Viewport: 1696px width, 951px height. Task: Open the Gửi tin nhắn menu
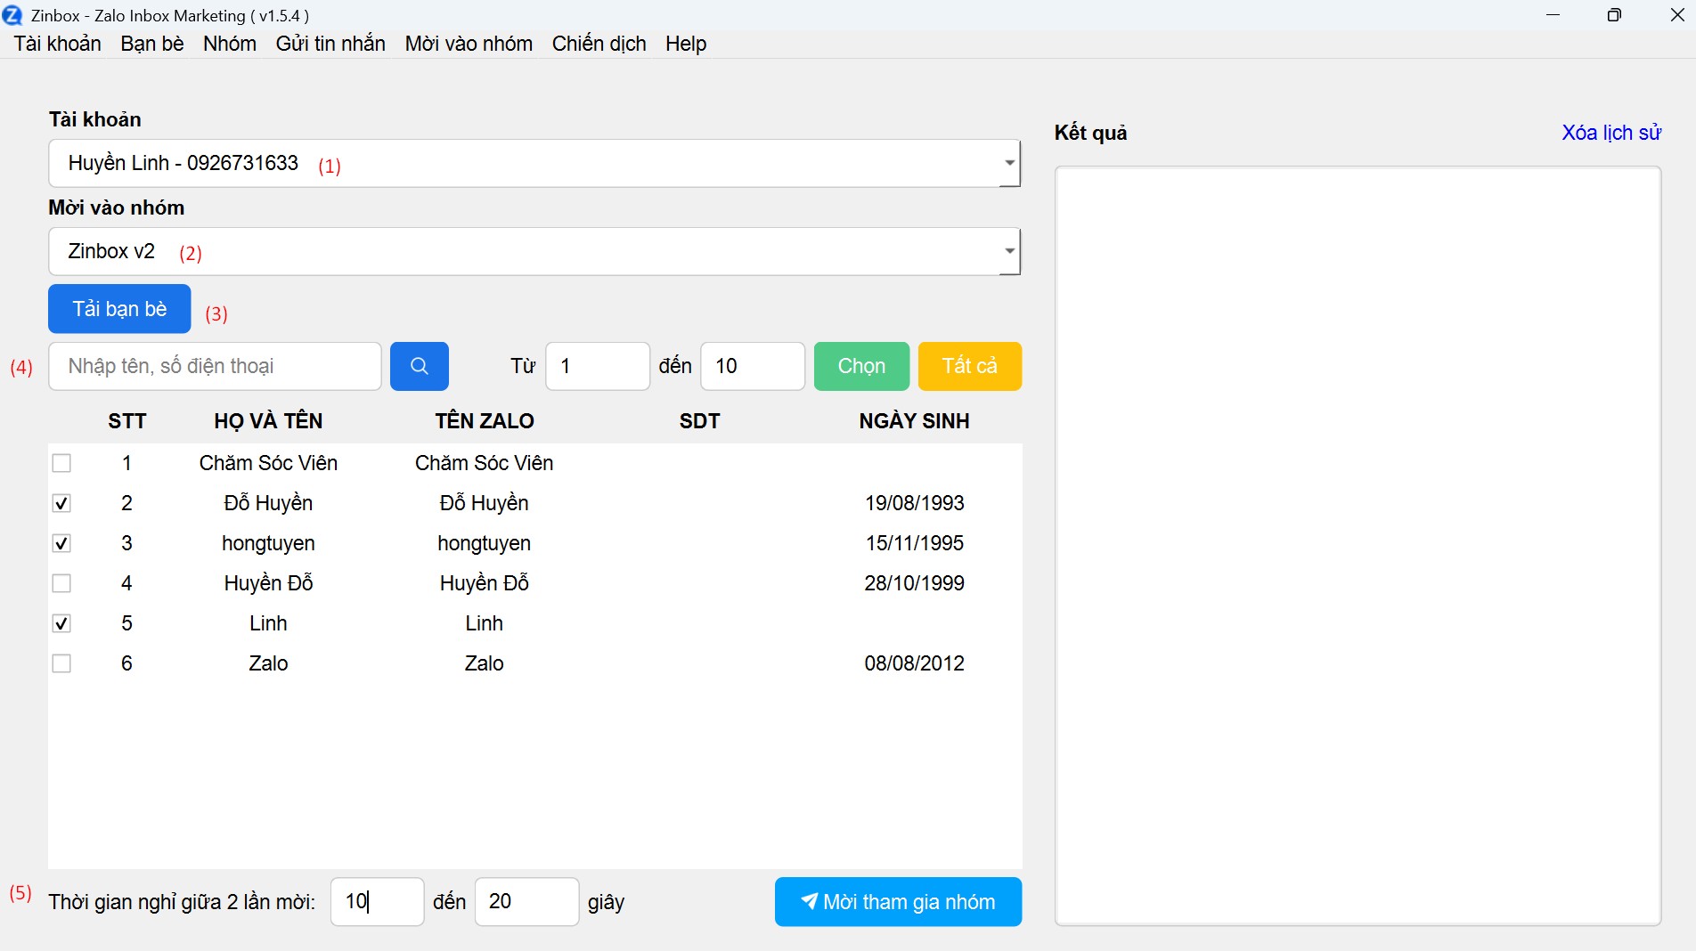tap(330, 44)
